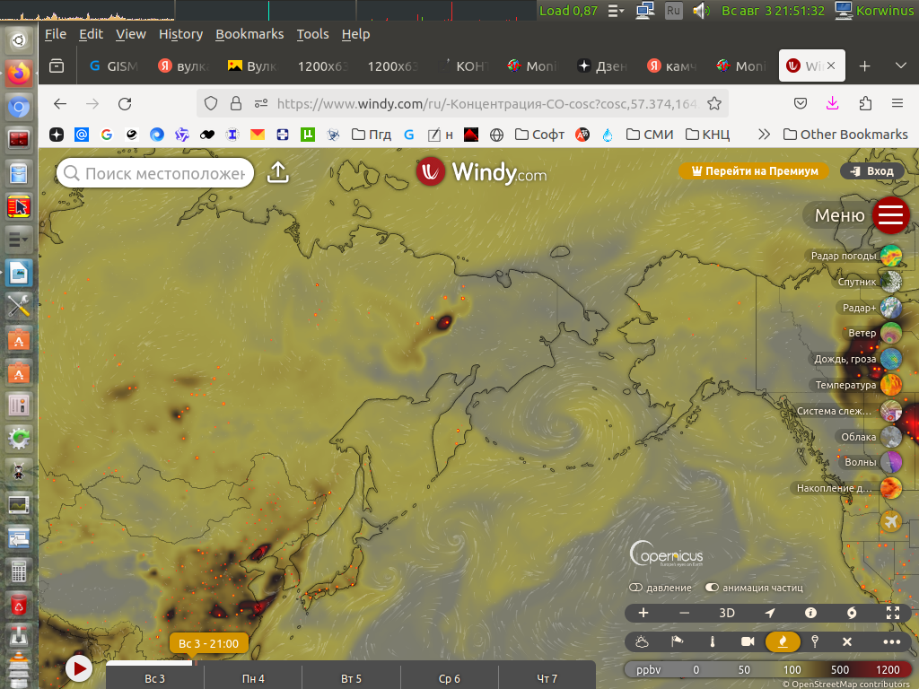Open Firefox from the Ubuntu dock
This screenshot has width=919, height=689.
[x=19, y=74]
